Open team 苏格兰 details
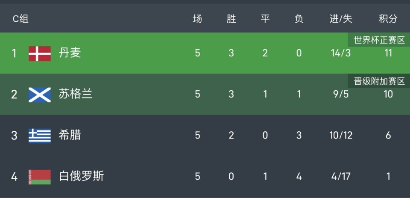This screenshot has height=198, width=410. coord(75,94)
